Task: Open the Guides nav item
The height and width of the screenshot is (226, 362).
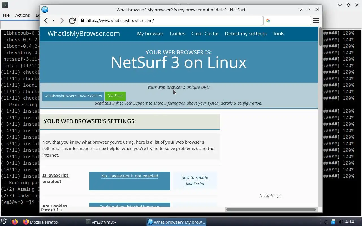Action: [x=177, y=34]
